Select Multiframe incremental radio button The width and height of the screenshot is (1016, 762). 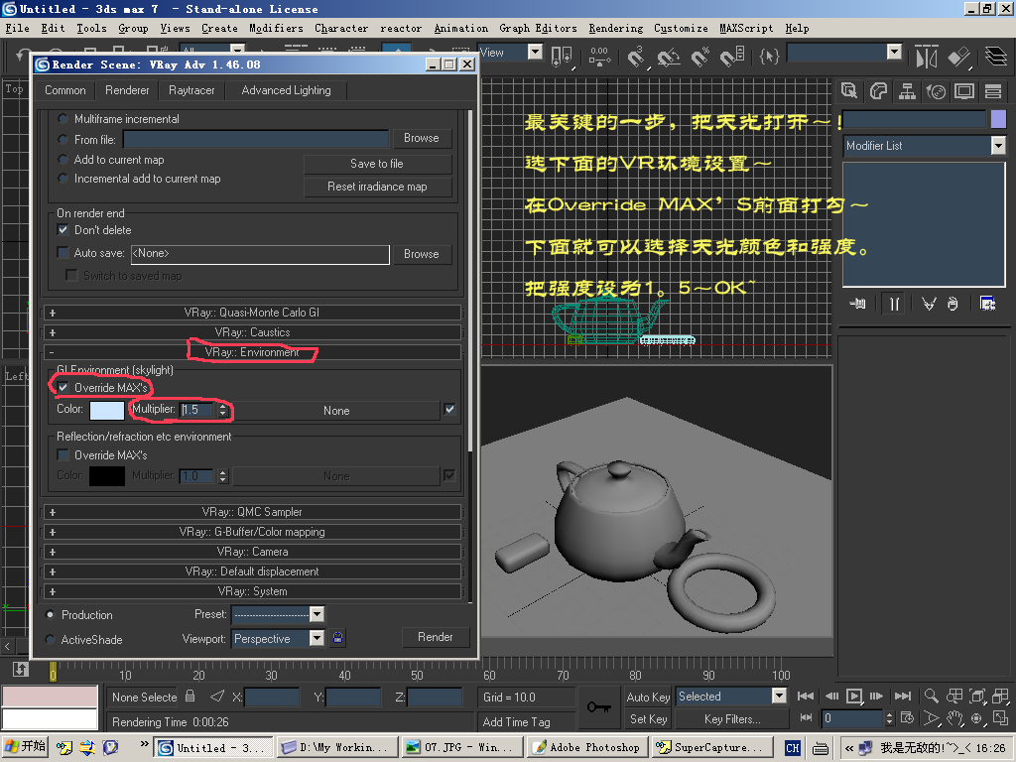63,119
